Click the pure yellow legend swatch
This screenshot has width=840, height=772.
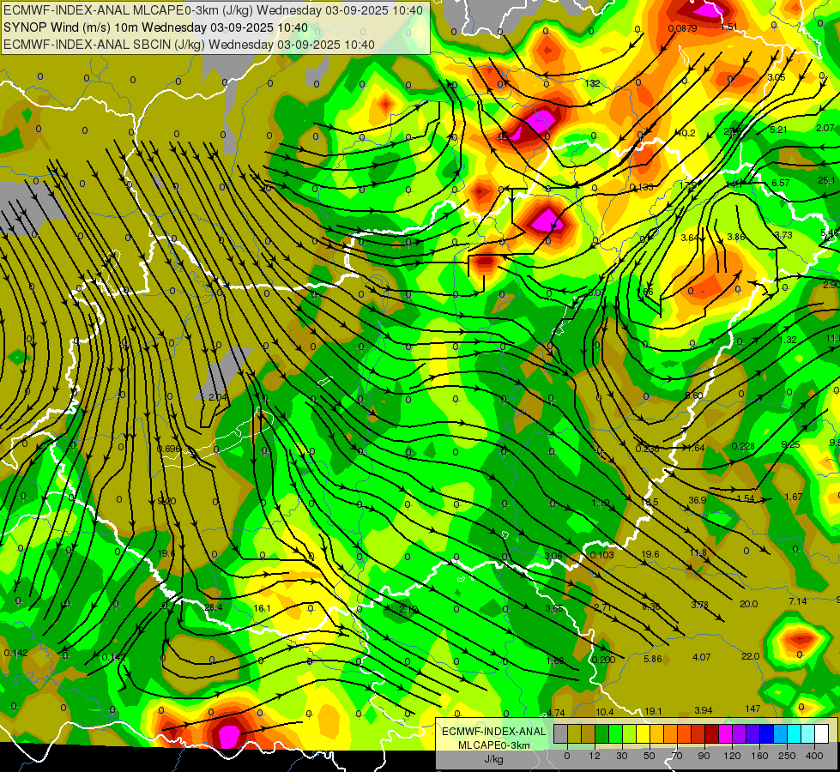pos(643,733)
